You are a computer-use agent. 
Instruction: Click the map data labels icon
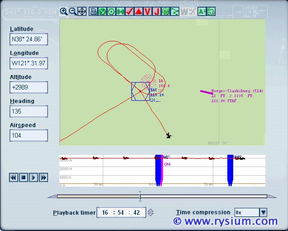tap(202, 11)
